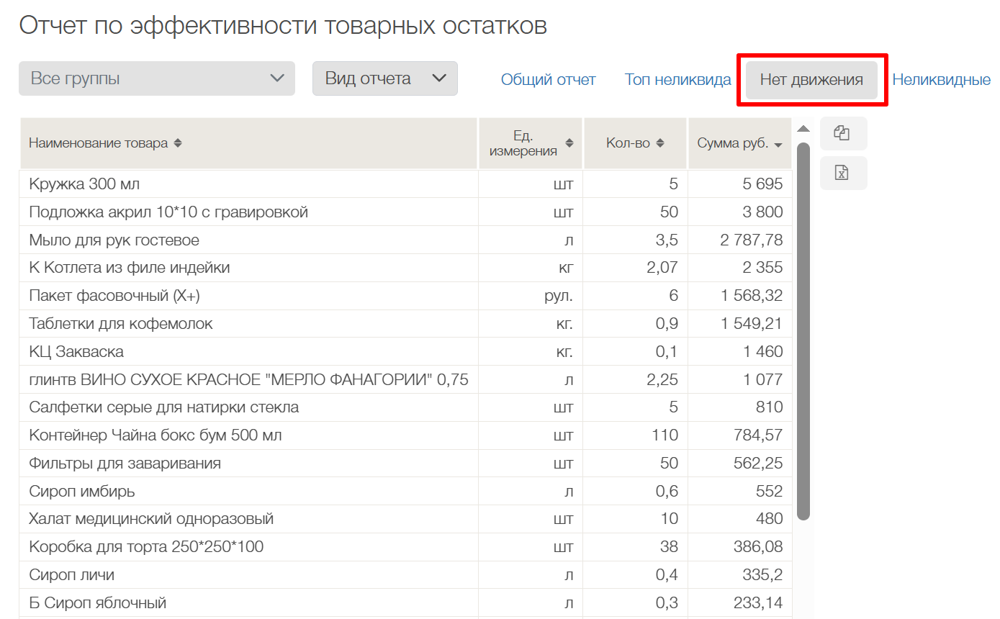Switch to the Общий отчет tab
The height and width of the screenshot is (619, 1000).
coord(548,79)
